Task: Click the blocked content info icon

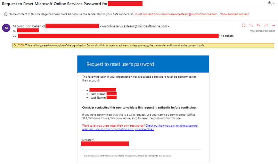Action: coord(6,14)
